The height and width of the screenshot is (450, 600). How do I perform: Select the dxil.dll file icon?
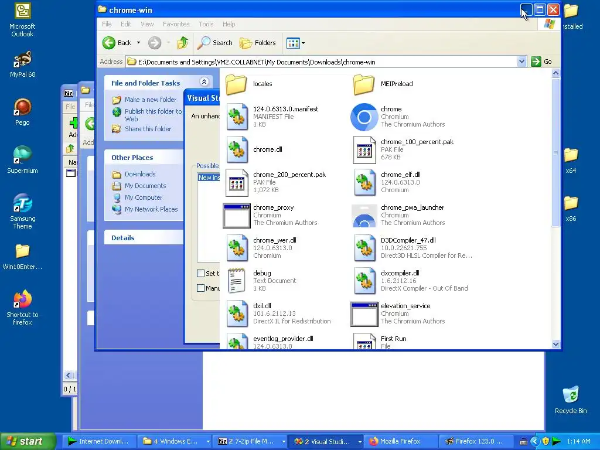tap(237, 314)
